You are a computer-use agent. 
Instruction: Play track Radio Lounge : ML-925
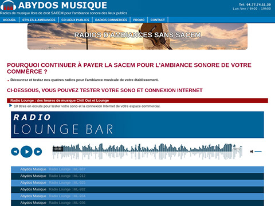click(x=137, y=183)
